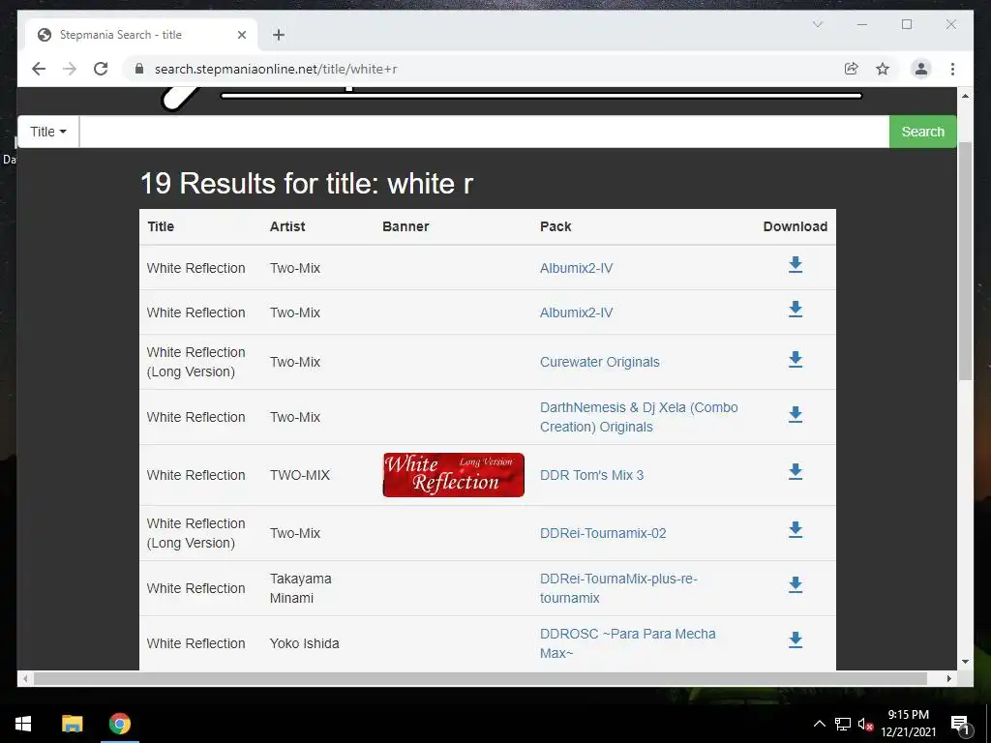Open the notification center
The width and height of the screenshot is (991, 743).
(x=960, y=724)
